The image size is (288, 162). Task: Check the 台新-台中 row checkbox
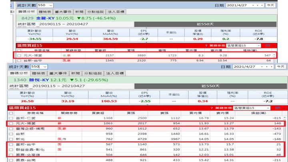click(x=19, y=60)
